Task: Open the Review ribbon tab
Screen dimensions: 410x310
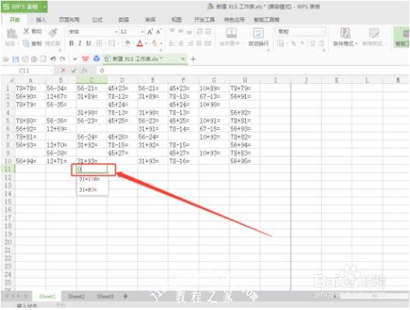Action: (150, 19)
